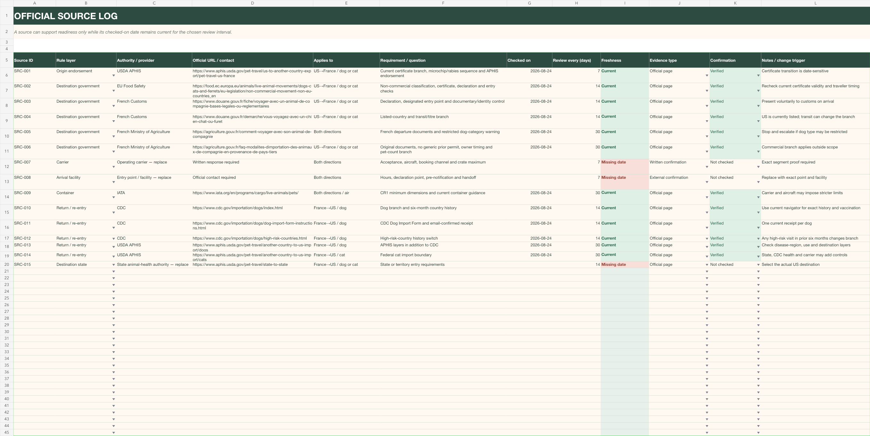
Task: Open Evidence type dropdown for SRC-002
Action: 707,91
